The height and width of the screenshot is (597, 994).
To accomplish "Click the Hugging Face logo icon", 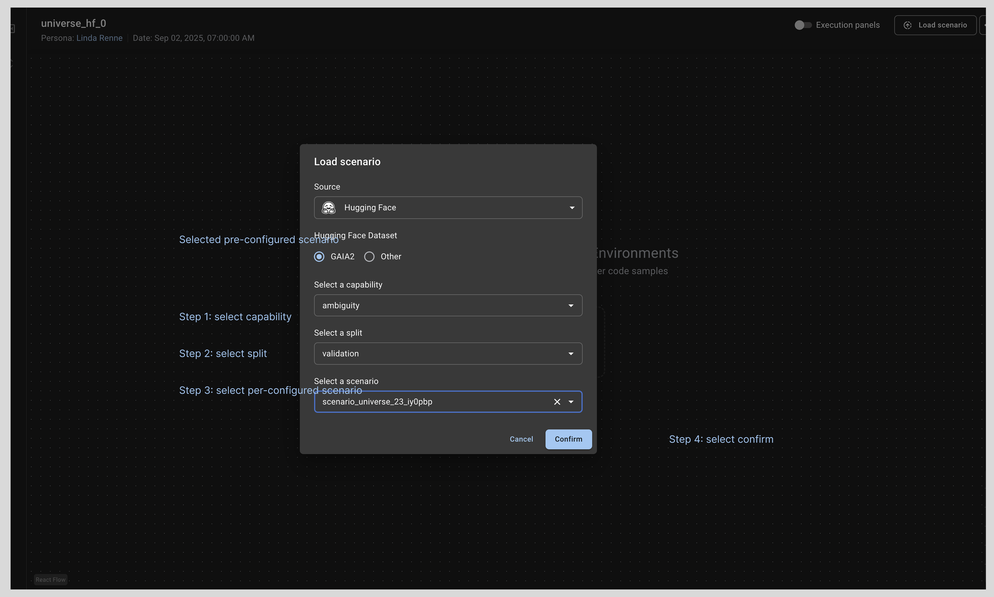I will coord(328,207).
